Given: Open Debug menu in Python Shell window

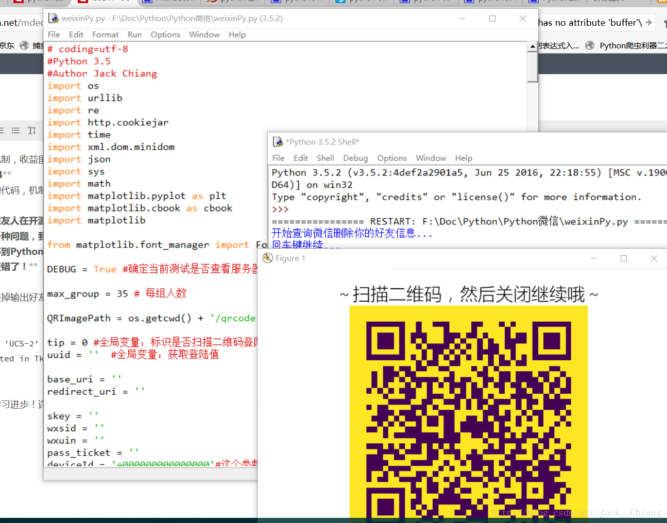Looking at the screenshot, I should point(355,158).
